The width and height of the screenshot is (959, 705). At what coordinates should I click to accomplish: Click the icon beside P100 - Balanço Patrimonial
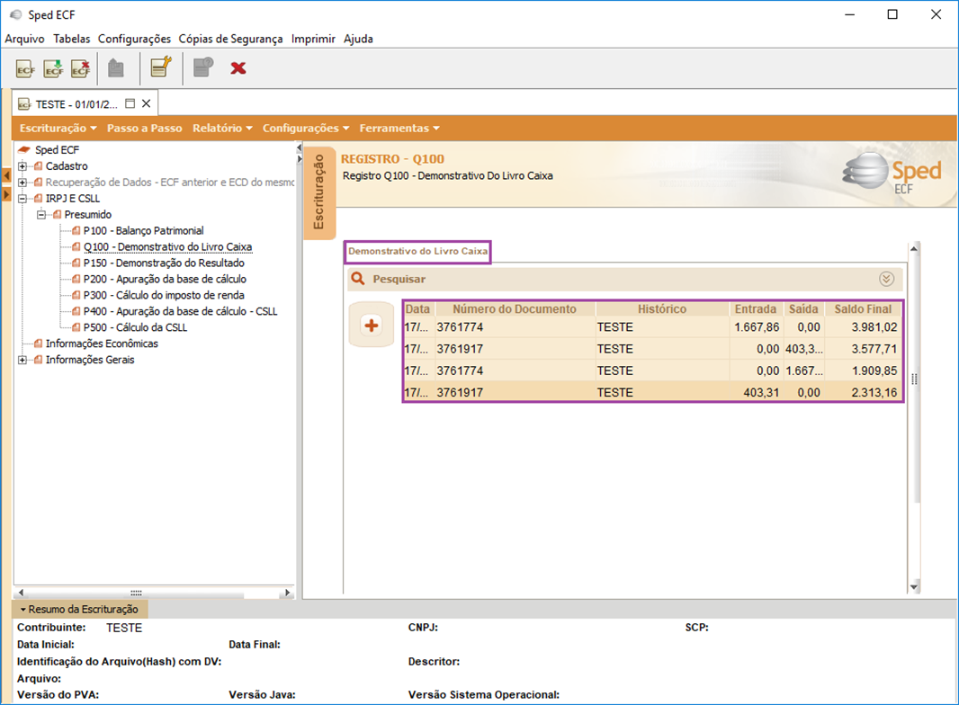pyautogui.click(x=76, y=231)
